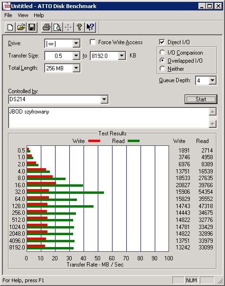This screenshot has width=225, height=286.
Task: Open Print Preview magnifier icon
Action: (x=57, y=28)
